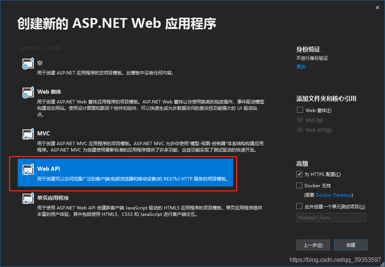Select the 空 (Empty) template icon
The height and width of the screenshot is (267, 385).
tap(28, 64)
